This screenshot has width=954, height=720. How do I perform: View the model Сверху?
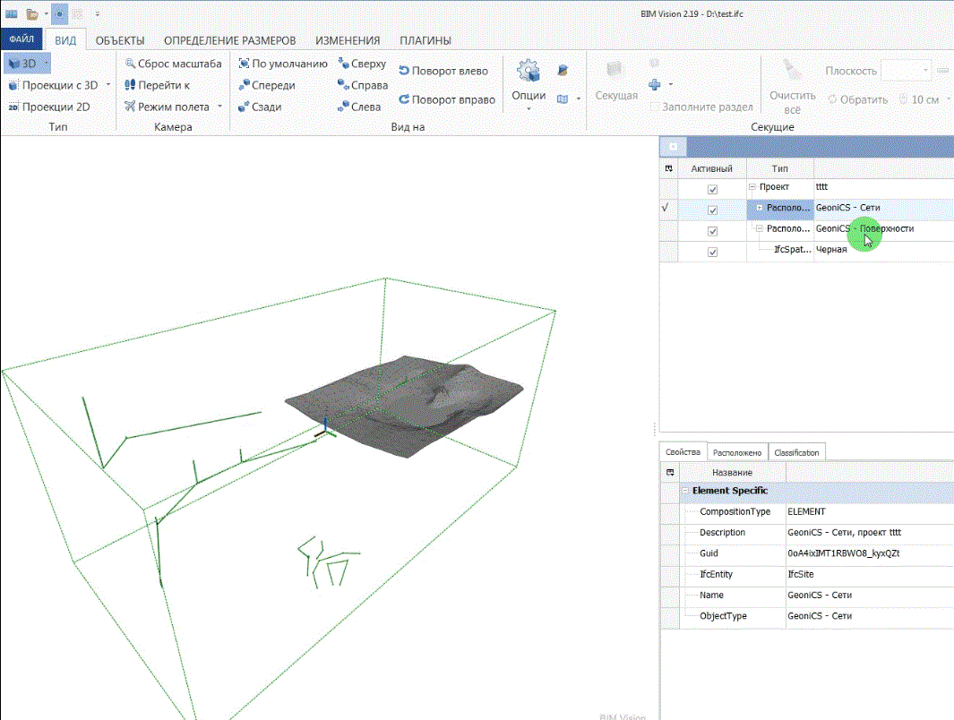(x=362, y=64)
